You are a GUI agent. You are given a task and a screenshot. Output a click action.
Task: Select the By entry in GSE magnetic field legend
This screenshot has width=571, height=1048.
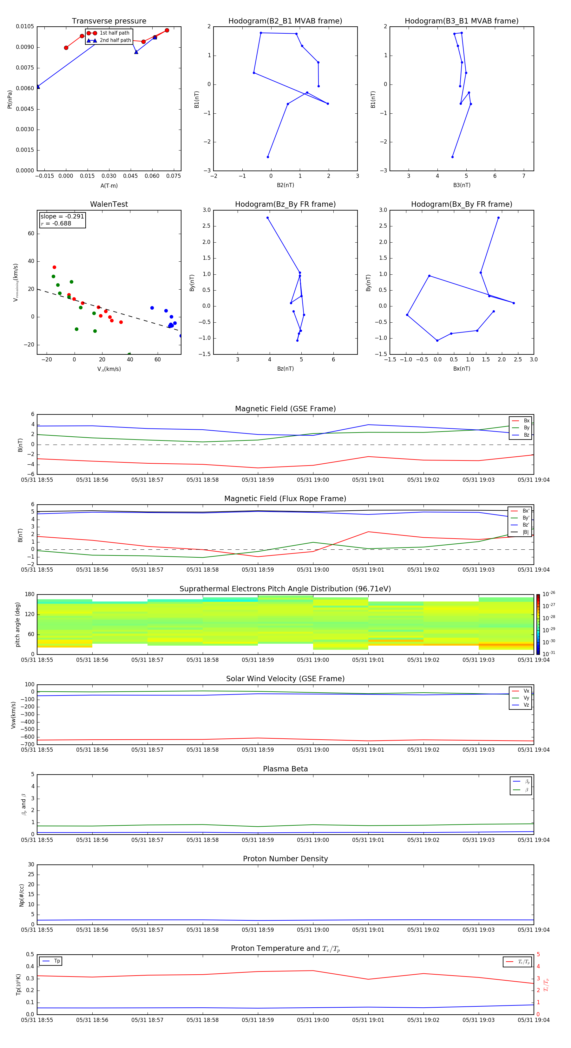(521, 428)
